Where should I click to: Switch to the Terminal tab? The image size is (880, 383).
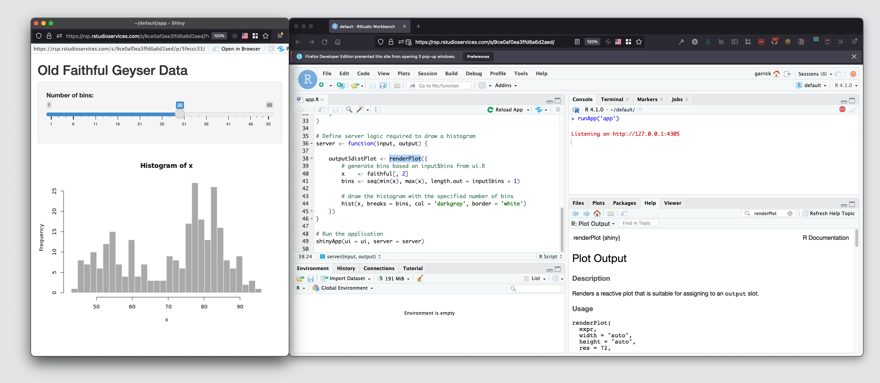point(612,99)
